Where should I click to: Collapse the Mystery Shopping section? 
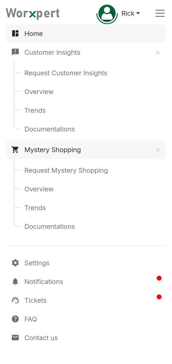coord(158,150)
